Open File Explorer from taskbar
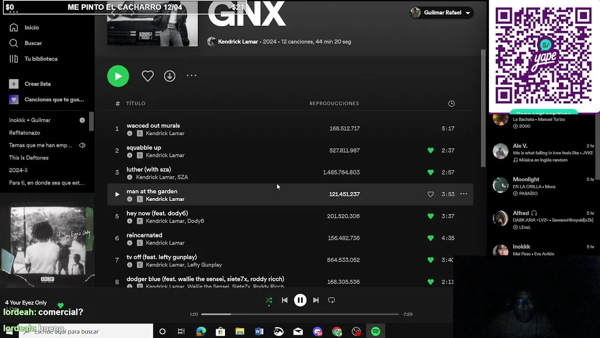The image size is (600, 338). point(240,331)
